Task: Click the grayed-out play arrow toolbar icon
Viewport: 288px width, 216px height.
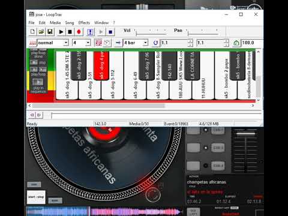Action: pyautogui.click(x=101, y=32)
